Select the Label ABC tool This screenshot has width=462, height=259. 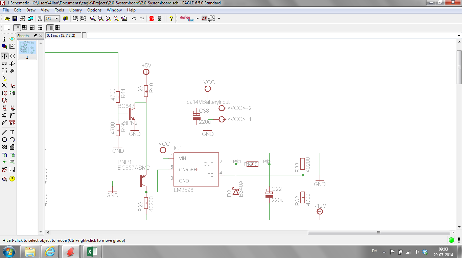(12, 162)
